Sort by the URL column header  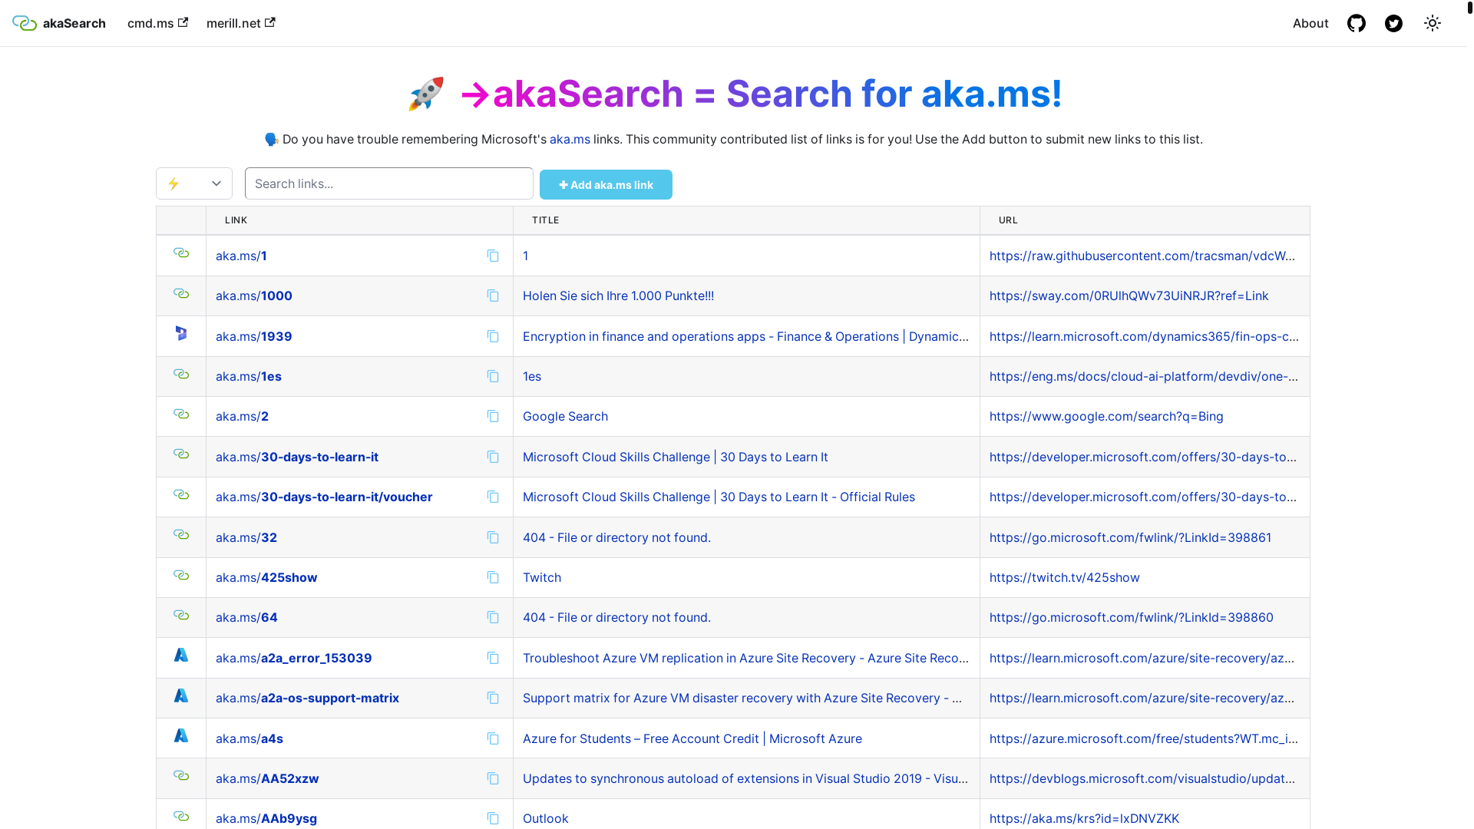click(x=1008, y=220)
